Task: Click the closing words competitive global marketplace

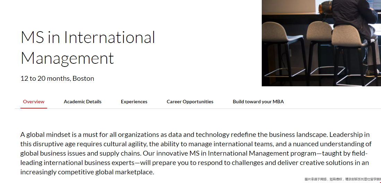Action: pyautogui.click(x=106, y=172)
